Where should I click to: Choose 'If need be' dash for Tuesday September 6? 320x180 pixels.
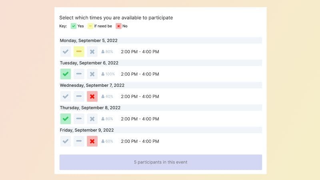coord(79,74)
